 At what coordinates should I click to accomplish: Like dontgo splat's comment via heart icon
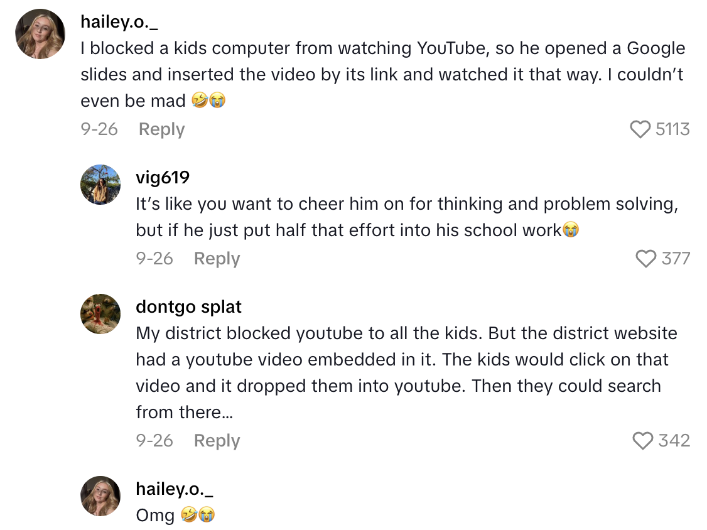(x=644, y=441)
